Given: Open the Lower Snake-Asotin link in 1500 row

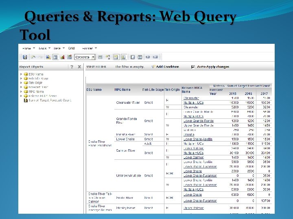Looking at the screenshot, I should 198,139.
